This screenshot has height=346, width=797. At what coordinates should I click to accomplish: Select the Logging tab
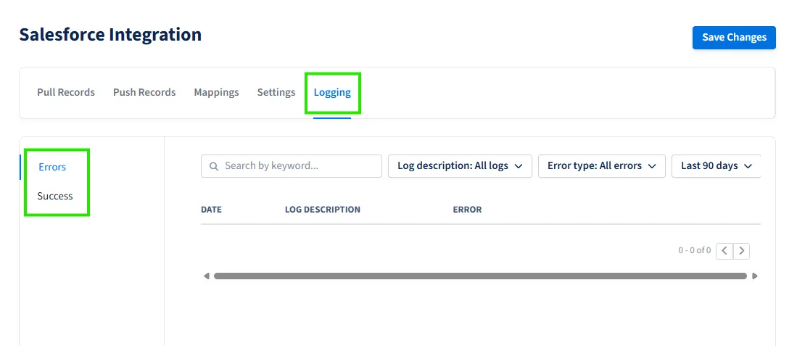click(x=332, y=92)
